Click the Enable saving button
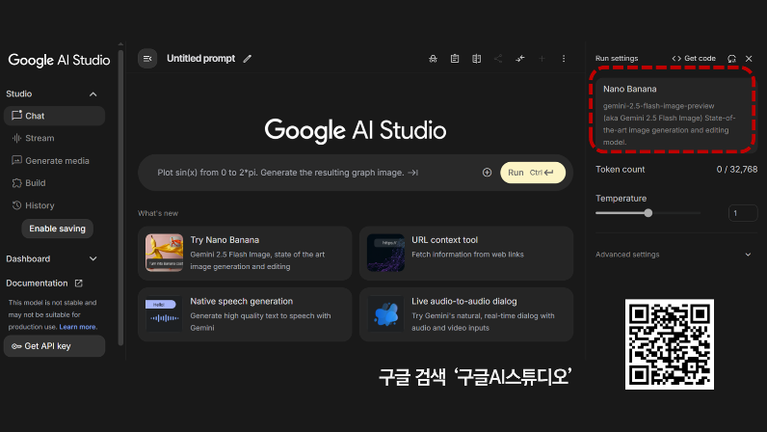Screen dimensions: 767x432 [57, 229]
